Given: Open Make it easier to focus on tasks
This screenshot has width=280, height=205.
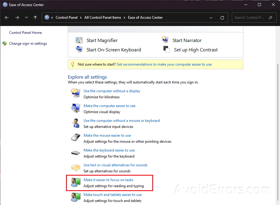Looking at the screenshot, I should (108, 180).
